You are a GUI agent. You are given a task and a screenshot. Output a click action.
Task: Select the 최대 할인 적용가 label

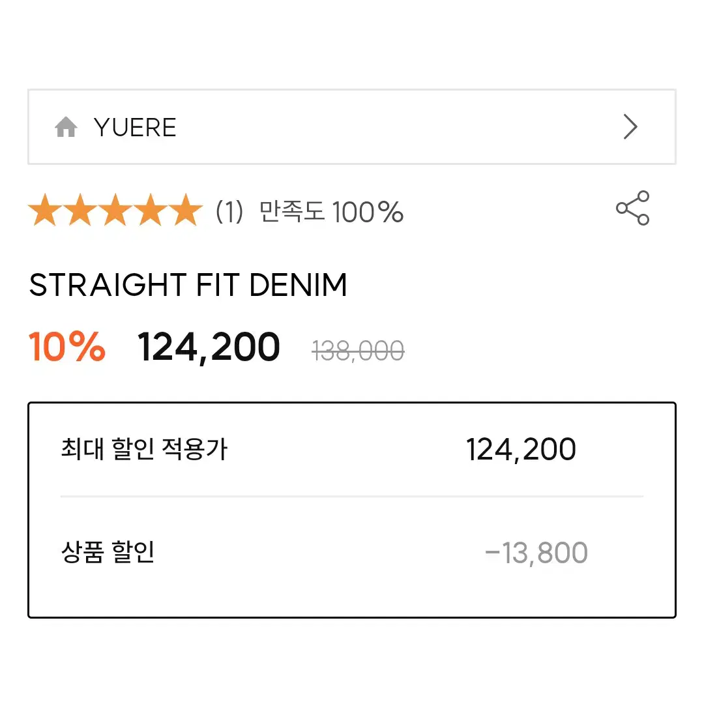(x=144, y=449)
